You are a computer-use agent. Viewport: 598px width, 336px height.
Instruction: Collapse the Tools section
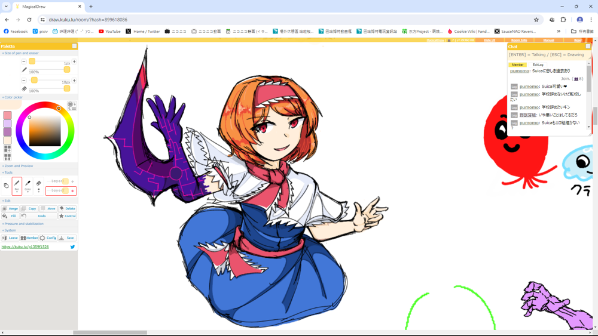[x=8, y=172]
